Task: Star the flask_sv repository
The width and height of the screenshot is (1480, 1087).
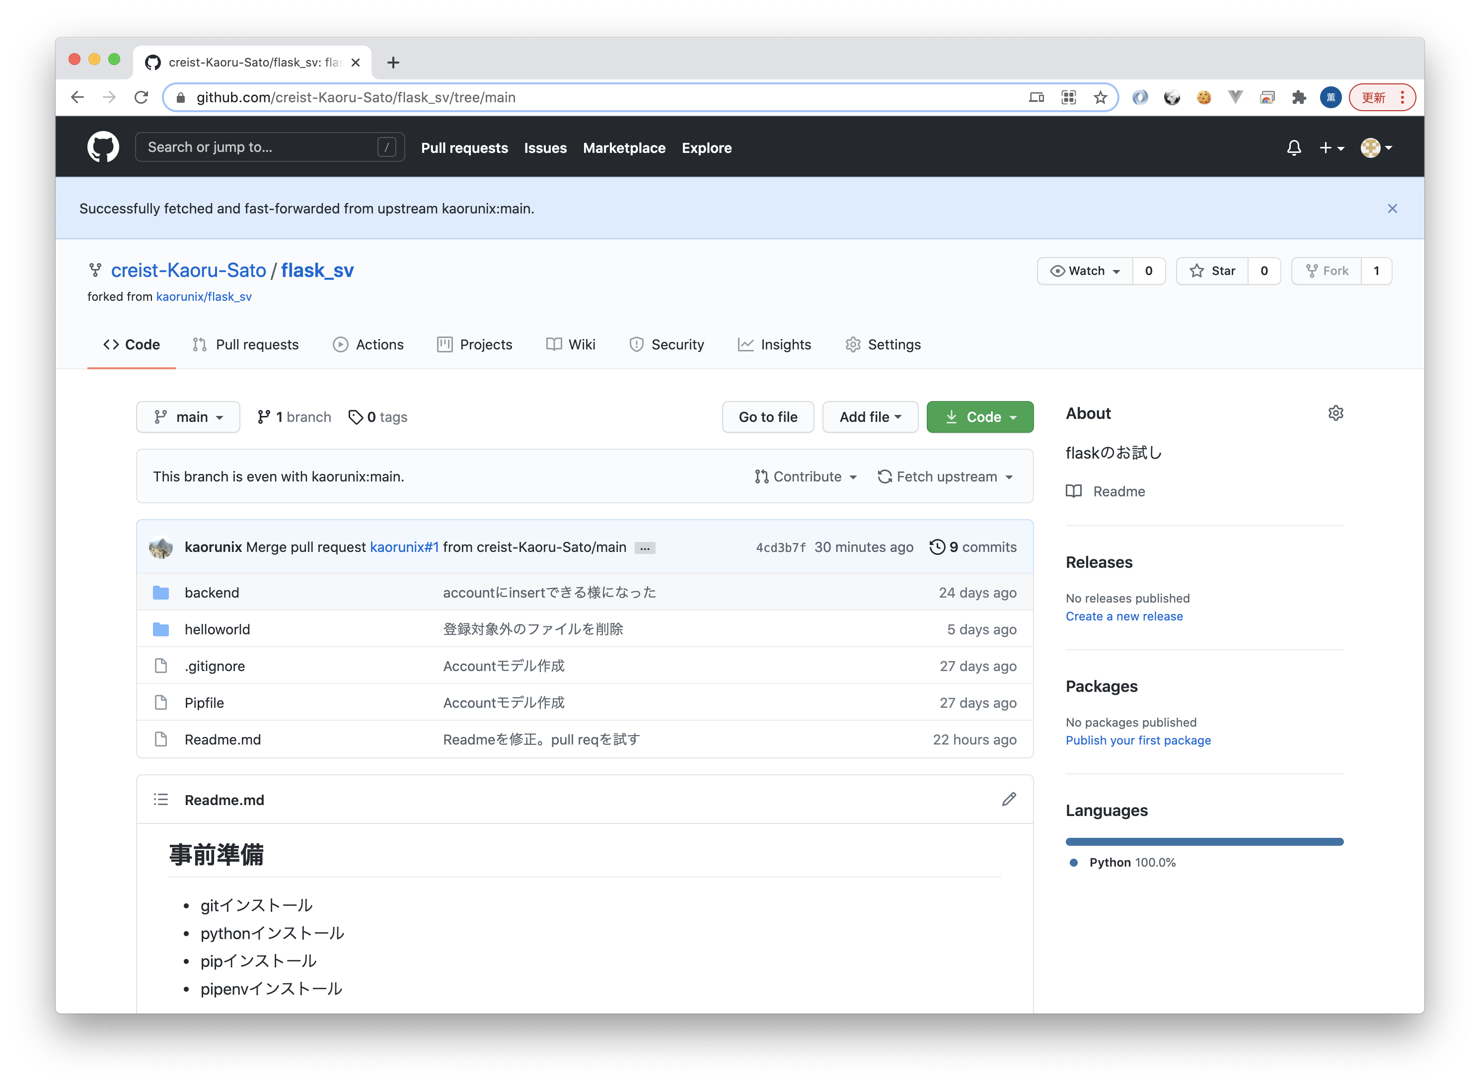Action: [x=1212, y=271]
